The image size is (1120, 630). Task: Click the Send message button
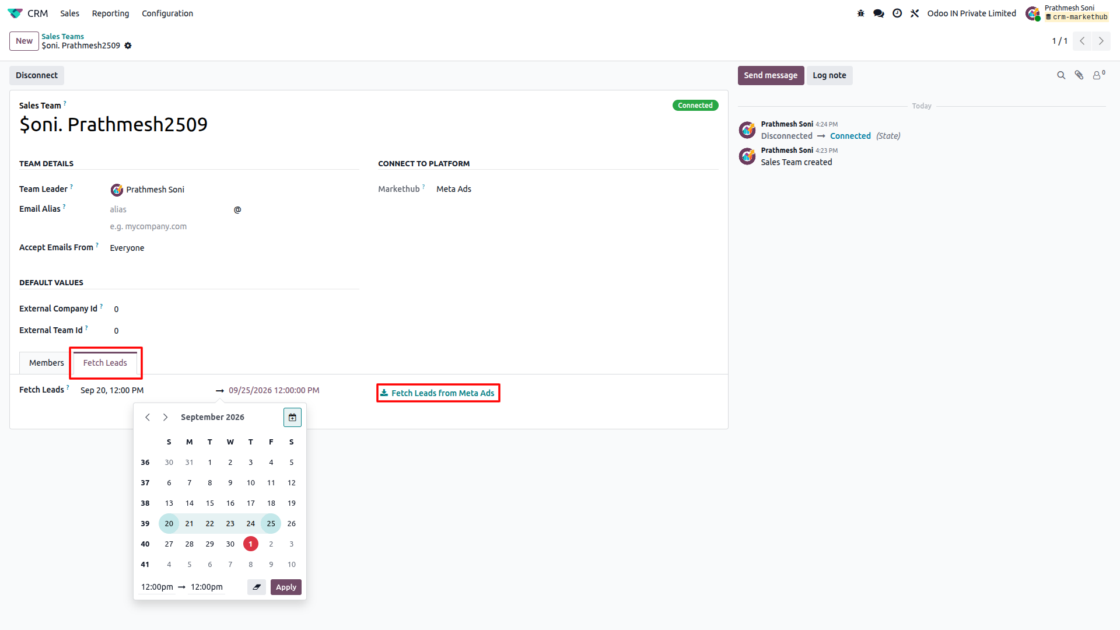(x=771, y=75)
